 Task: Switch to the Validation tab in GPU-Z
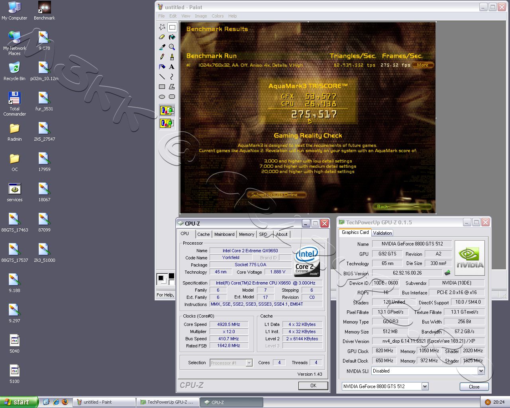pos(382,233)
